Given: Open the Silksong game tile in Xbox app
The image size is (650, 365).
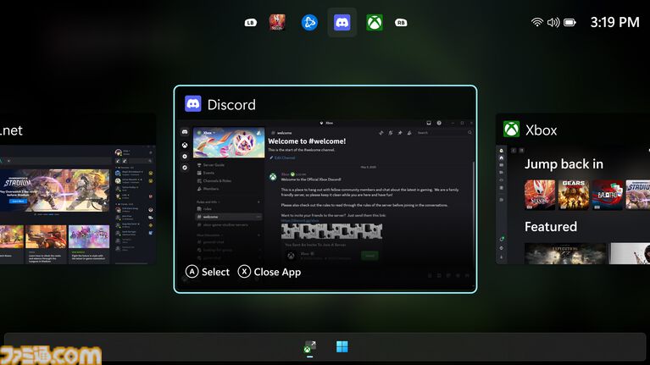Looking at the screenshot, I should pyautogui.click(x=539, y=194).
